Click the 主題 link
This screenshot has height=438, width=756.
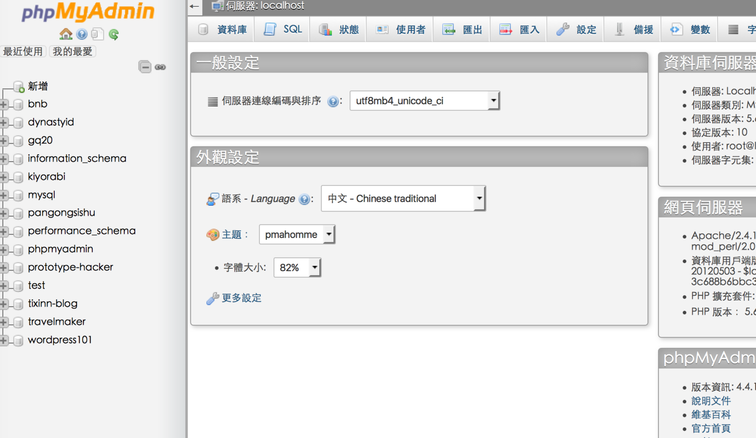(232, 235)
